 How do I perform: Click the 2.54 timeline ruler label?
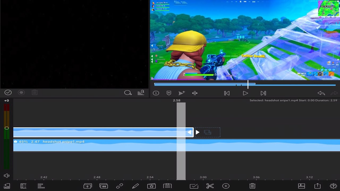[150, 177]
